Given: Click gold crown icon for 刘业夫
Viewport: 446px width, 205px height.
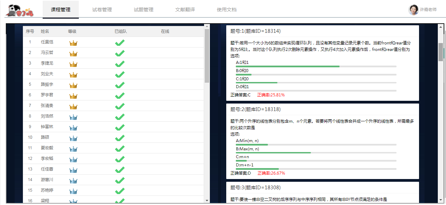Looking at the screenshot, I should [x=73, y=75].
